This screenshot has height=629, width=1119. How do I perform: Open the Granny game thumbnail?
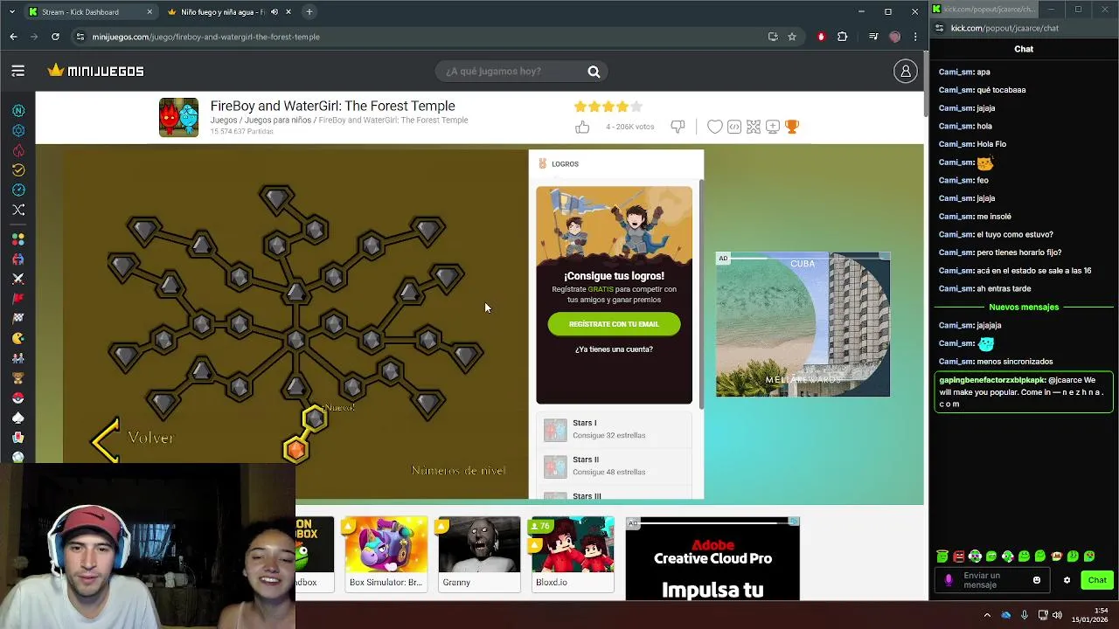tap(479, 554)
